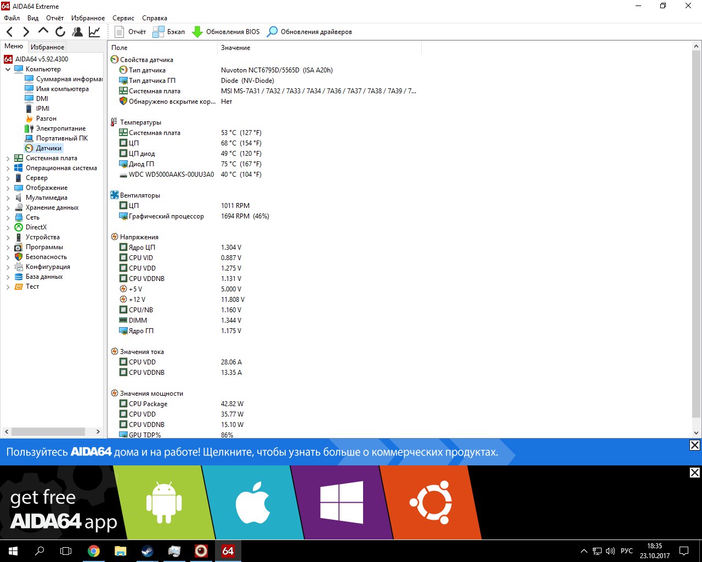Collapse the Компьютер tree node
This screenshot has height=562, width=702.
(x=8, y=70)
